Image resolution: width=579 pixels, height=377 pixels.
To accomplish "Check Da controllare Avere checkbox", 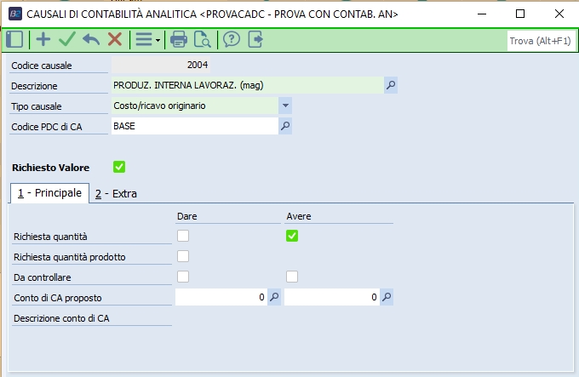I will pyautogui.click(x=292, y=276).
